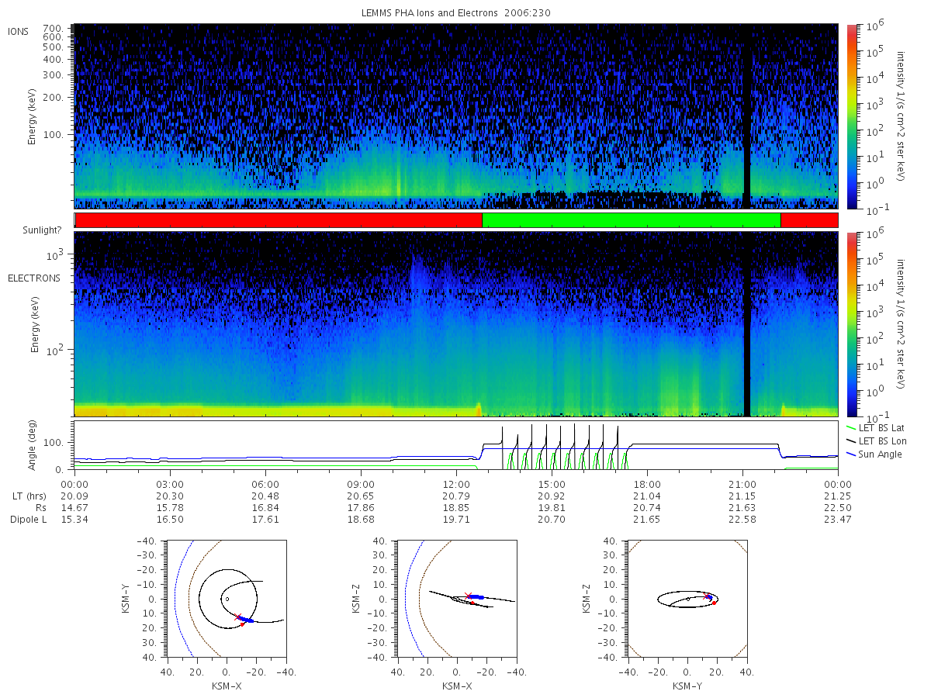931x698 pixels.
Task: Click the green sunlight bar segment
Action: (x=631, y=220)
